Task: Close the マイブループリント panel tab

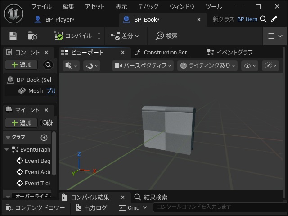Action: point(46,110)
